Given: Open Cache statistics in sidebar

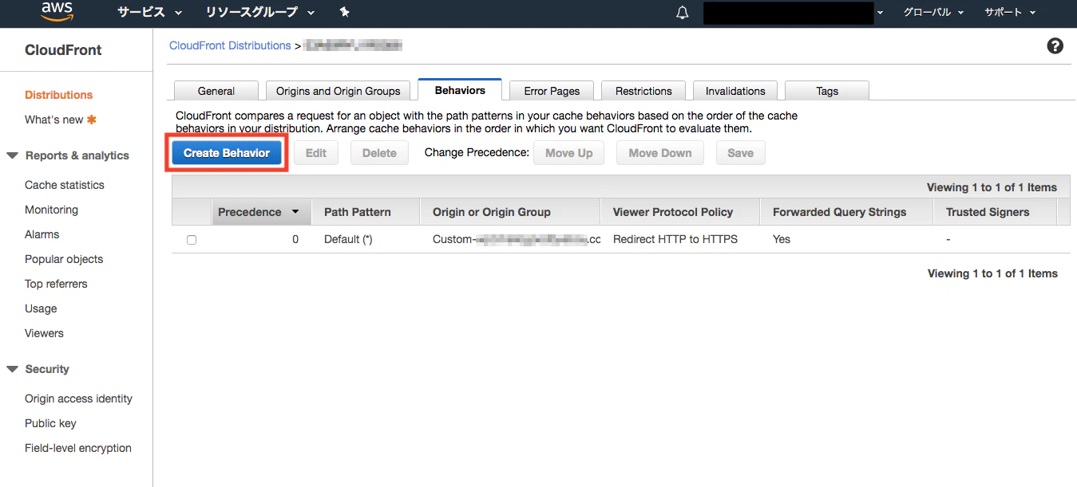Looking at the screenshot, I should [65, 185].
